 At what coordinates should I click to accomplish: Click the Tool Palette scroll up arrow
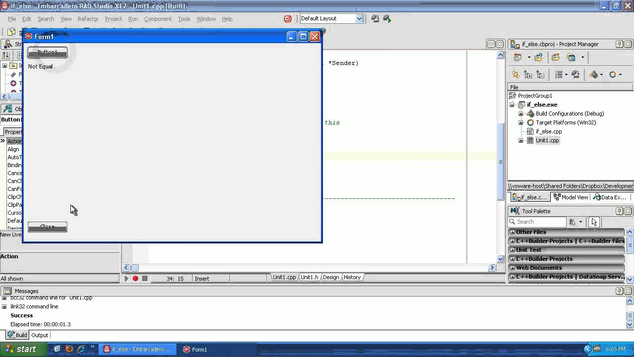tap(630, 232)
